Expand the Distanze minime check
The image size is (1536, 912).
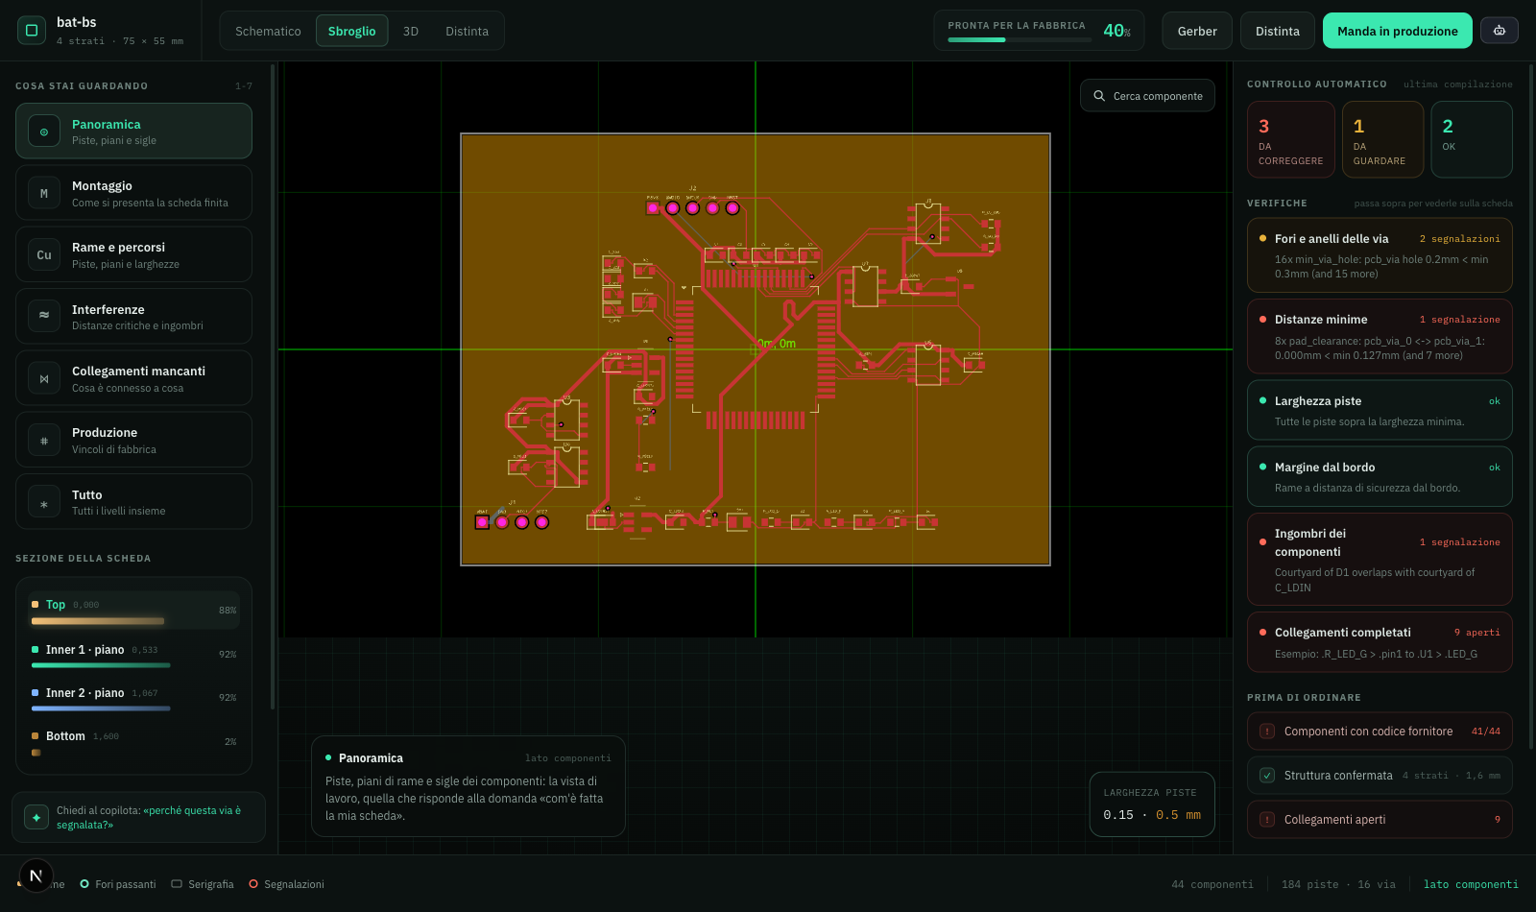[x=1380, y=337]
